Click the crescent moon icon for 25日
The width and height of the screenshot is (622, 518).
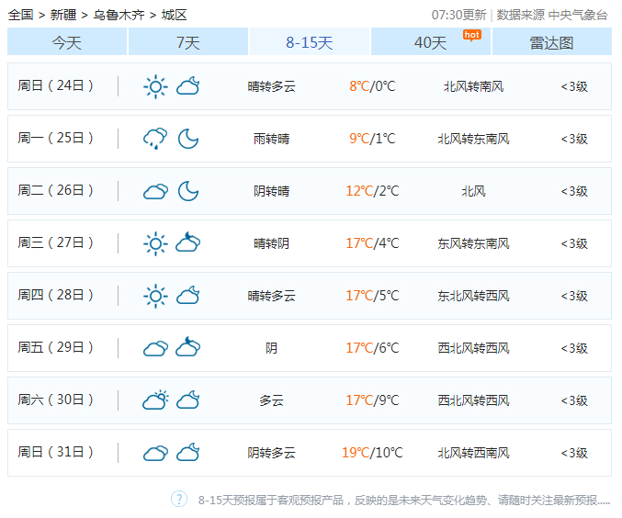click(188, 139)
